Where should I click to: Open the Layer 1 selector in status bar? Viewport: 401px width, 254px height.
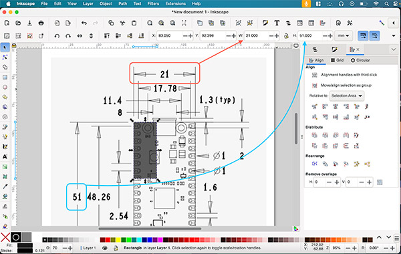(x=88, y=248)
